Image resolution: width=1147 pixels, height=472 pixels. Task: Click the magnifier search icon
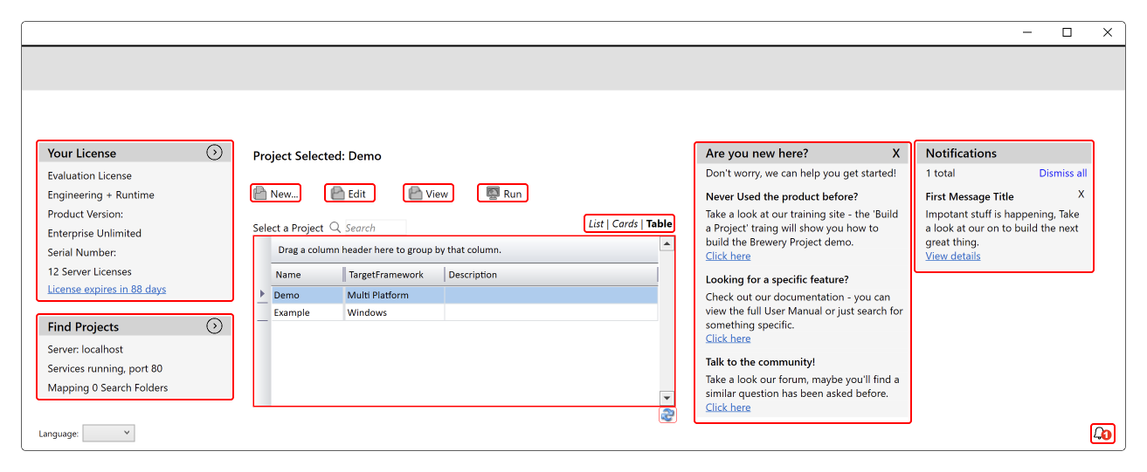coord(335,228)
